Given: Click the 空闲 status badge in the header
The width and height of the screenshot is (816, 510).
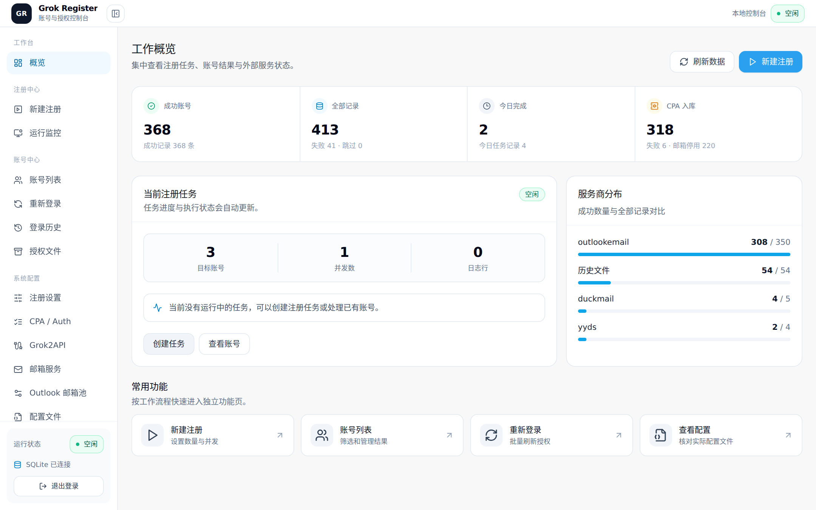Looking at the screenshot, I should click(788, 14).
